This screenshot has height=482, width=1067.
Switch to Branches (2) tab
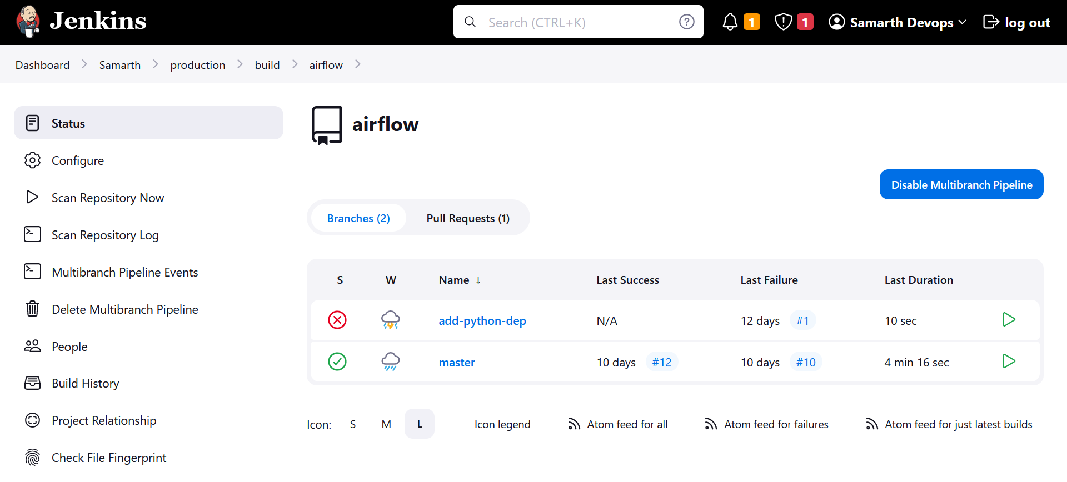[358, 218]
